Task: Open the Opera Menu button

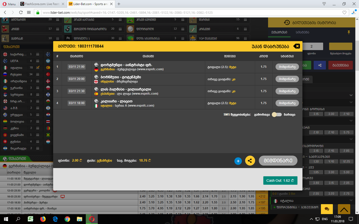Action: click(9, 4)
